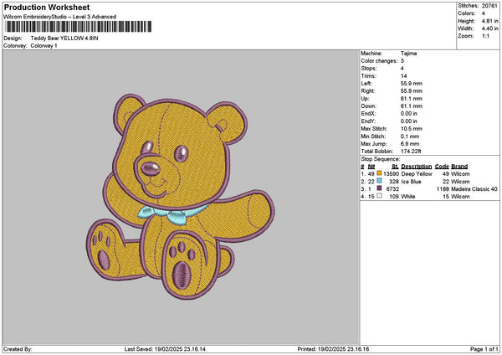Click the Last Saved timestamp in footer
Image resolution: width=502 pixels, height=355 pixels.
(x=181, y=349)
